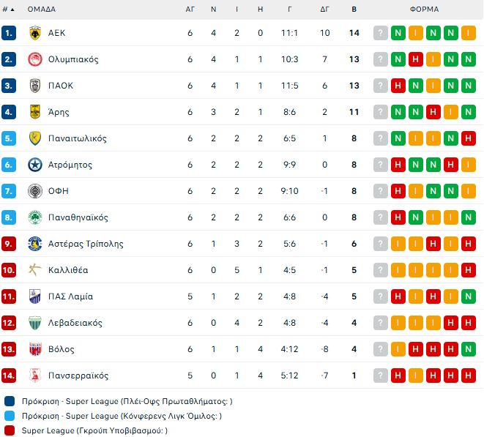Screen dimensions: 484x437
Task: Click the dark blue championship playoff legend swatch
Action: coord(9,401)
